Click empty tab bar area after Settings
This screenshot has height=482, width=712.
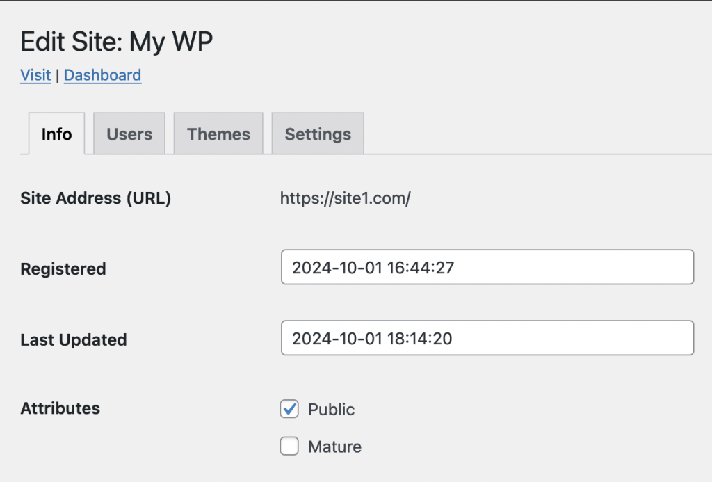point(535,134)
